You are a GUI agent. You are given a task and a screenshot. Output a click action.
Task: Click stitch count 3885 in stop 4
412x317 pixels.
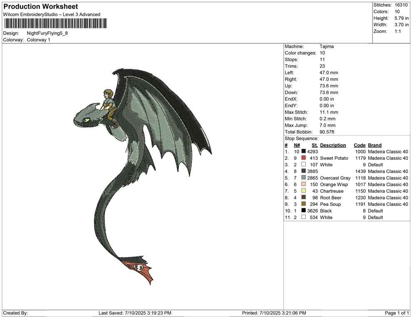[x=313, y=171]
